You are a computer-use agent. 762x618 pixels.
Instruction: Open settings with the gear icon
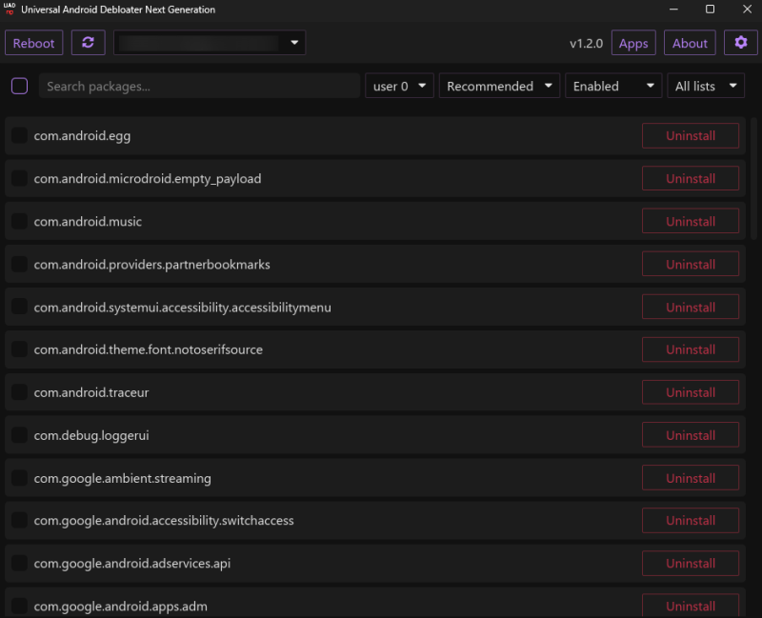741,43
